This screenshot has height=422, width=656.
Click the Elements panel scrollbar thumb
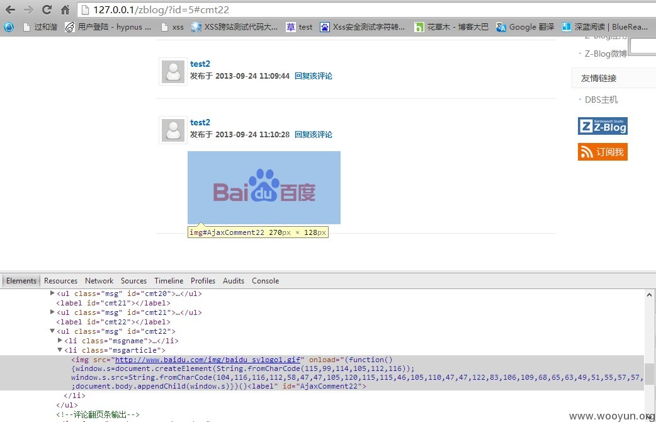pos(649,374)
